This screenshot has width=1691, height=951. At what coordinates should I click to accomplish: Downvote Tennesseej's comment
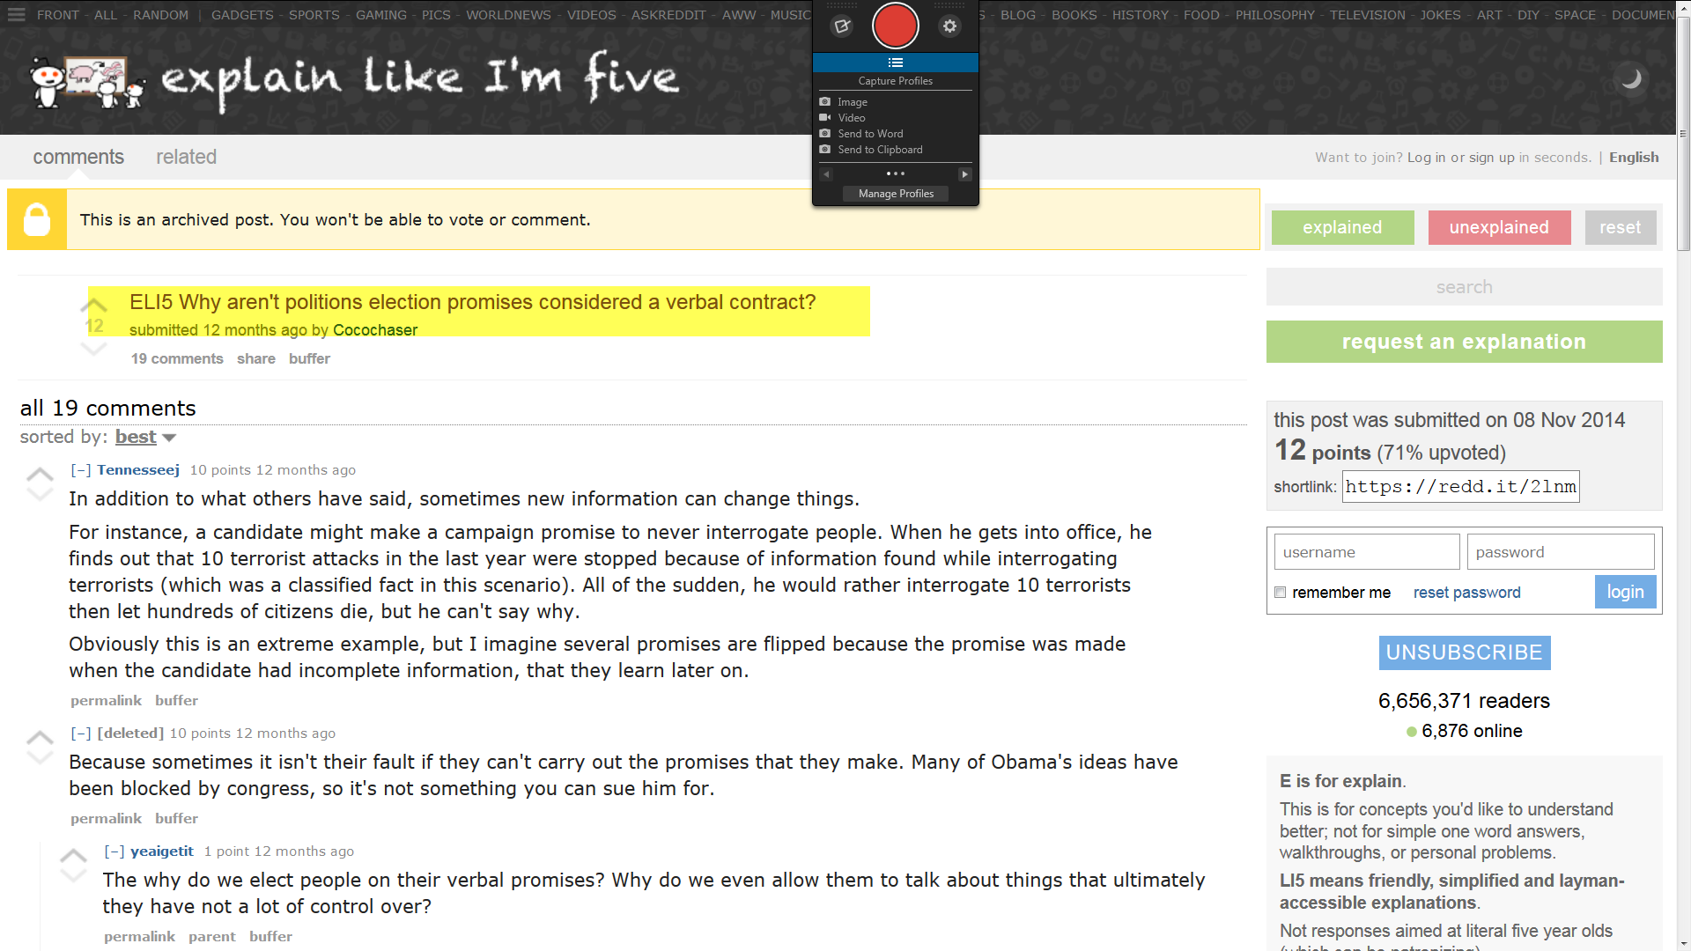pos(40,495)
